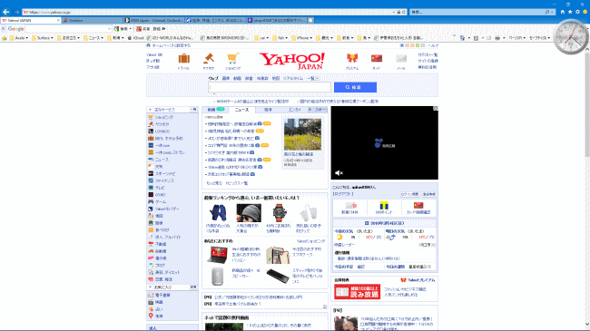
Task: Expand the iPhone favorites folder
Action: pos(301,38)
